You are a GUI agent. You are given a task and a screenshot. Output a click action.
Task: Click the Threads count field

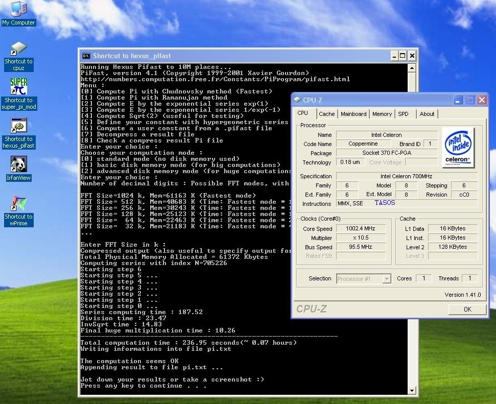pos(470,278)
